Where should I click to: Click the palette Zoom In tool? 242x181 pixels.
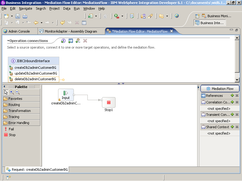(11, 92)
